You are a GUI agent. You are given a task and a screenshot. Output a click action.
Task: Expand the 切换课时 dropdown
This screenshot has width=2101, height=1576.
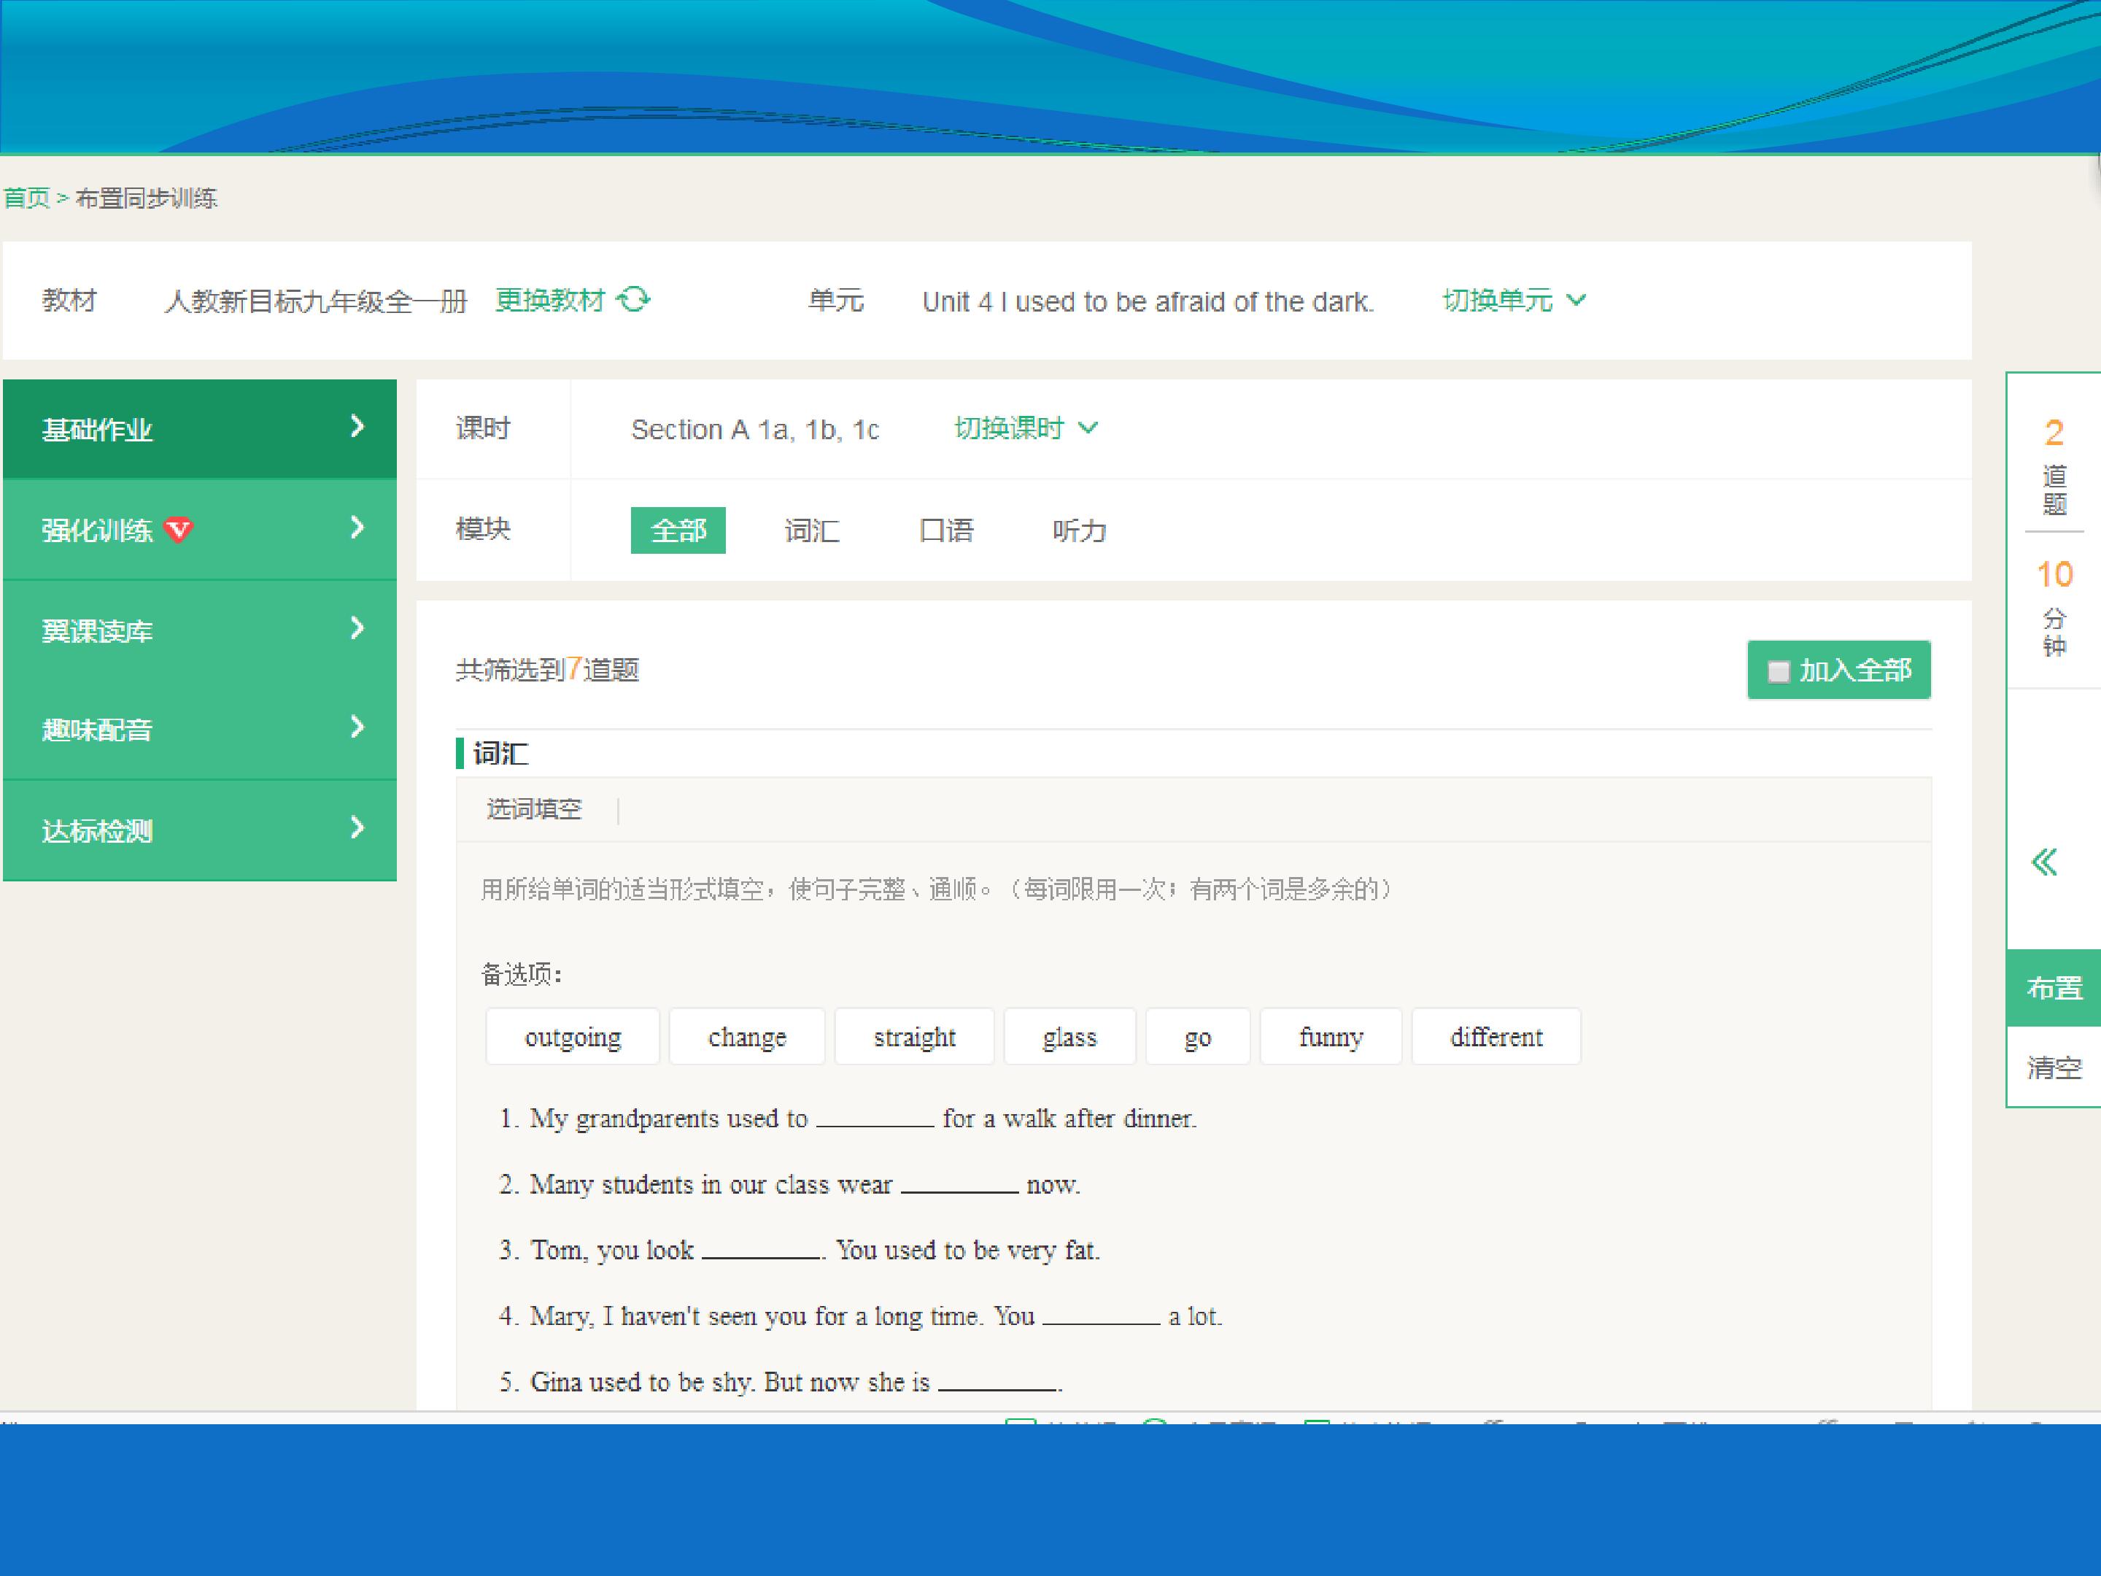pos(1026,428)
